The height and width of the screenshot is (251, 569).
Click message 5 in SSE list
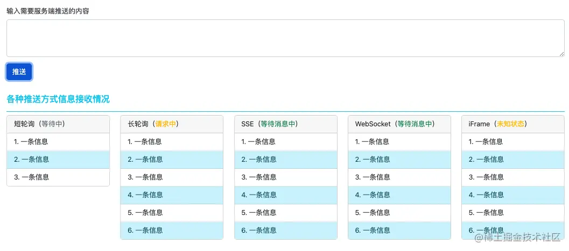pos(286,213)
